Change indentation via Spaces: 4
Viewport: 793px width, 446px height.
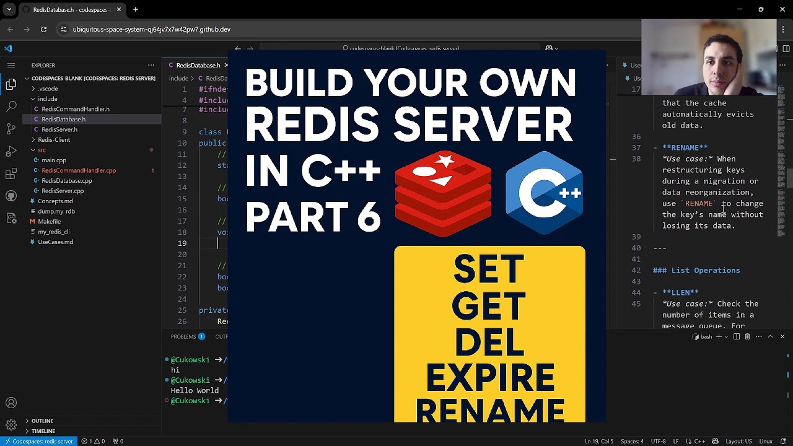tap(632, 441)
